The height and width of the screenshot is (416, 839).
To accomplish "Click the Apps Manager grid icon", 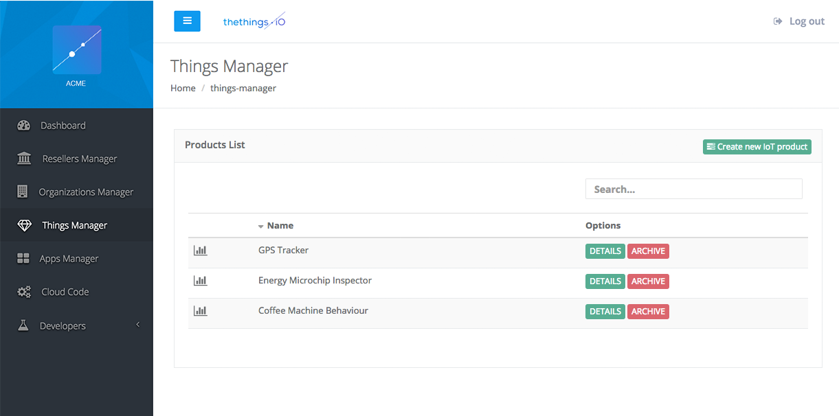I will click(x=23, y=259).
